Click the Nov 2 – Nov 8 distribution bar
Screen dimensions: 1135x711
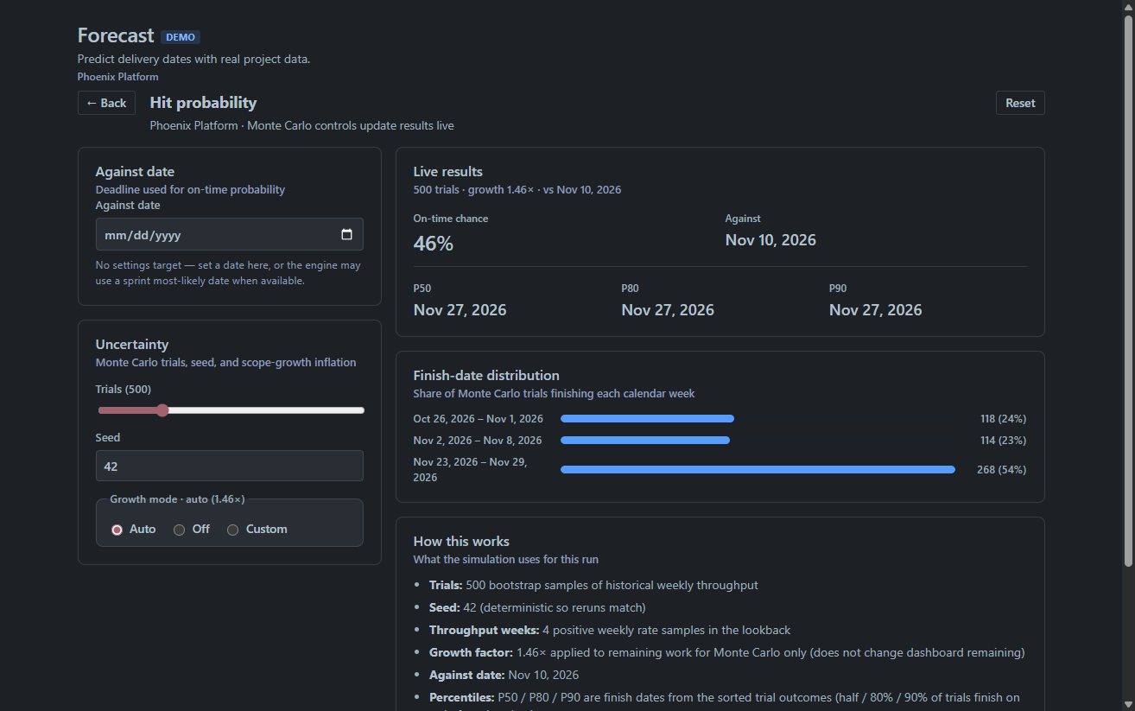tap(645, 441)
